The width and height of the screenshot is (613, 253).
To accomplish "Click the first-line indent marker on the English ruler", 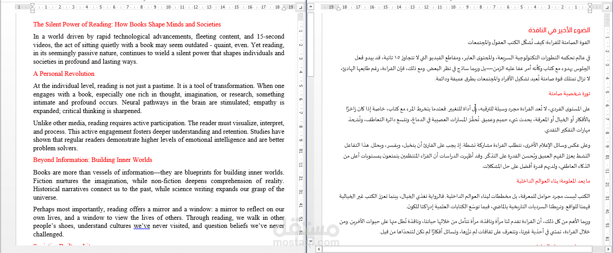I will tap(32, 4).
